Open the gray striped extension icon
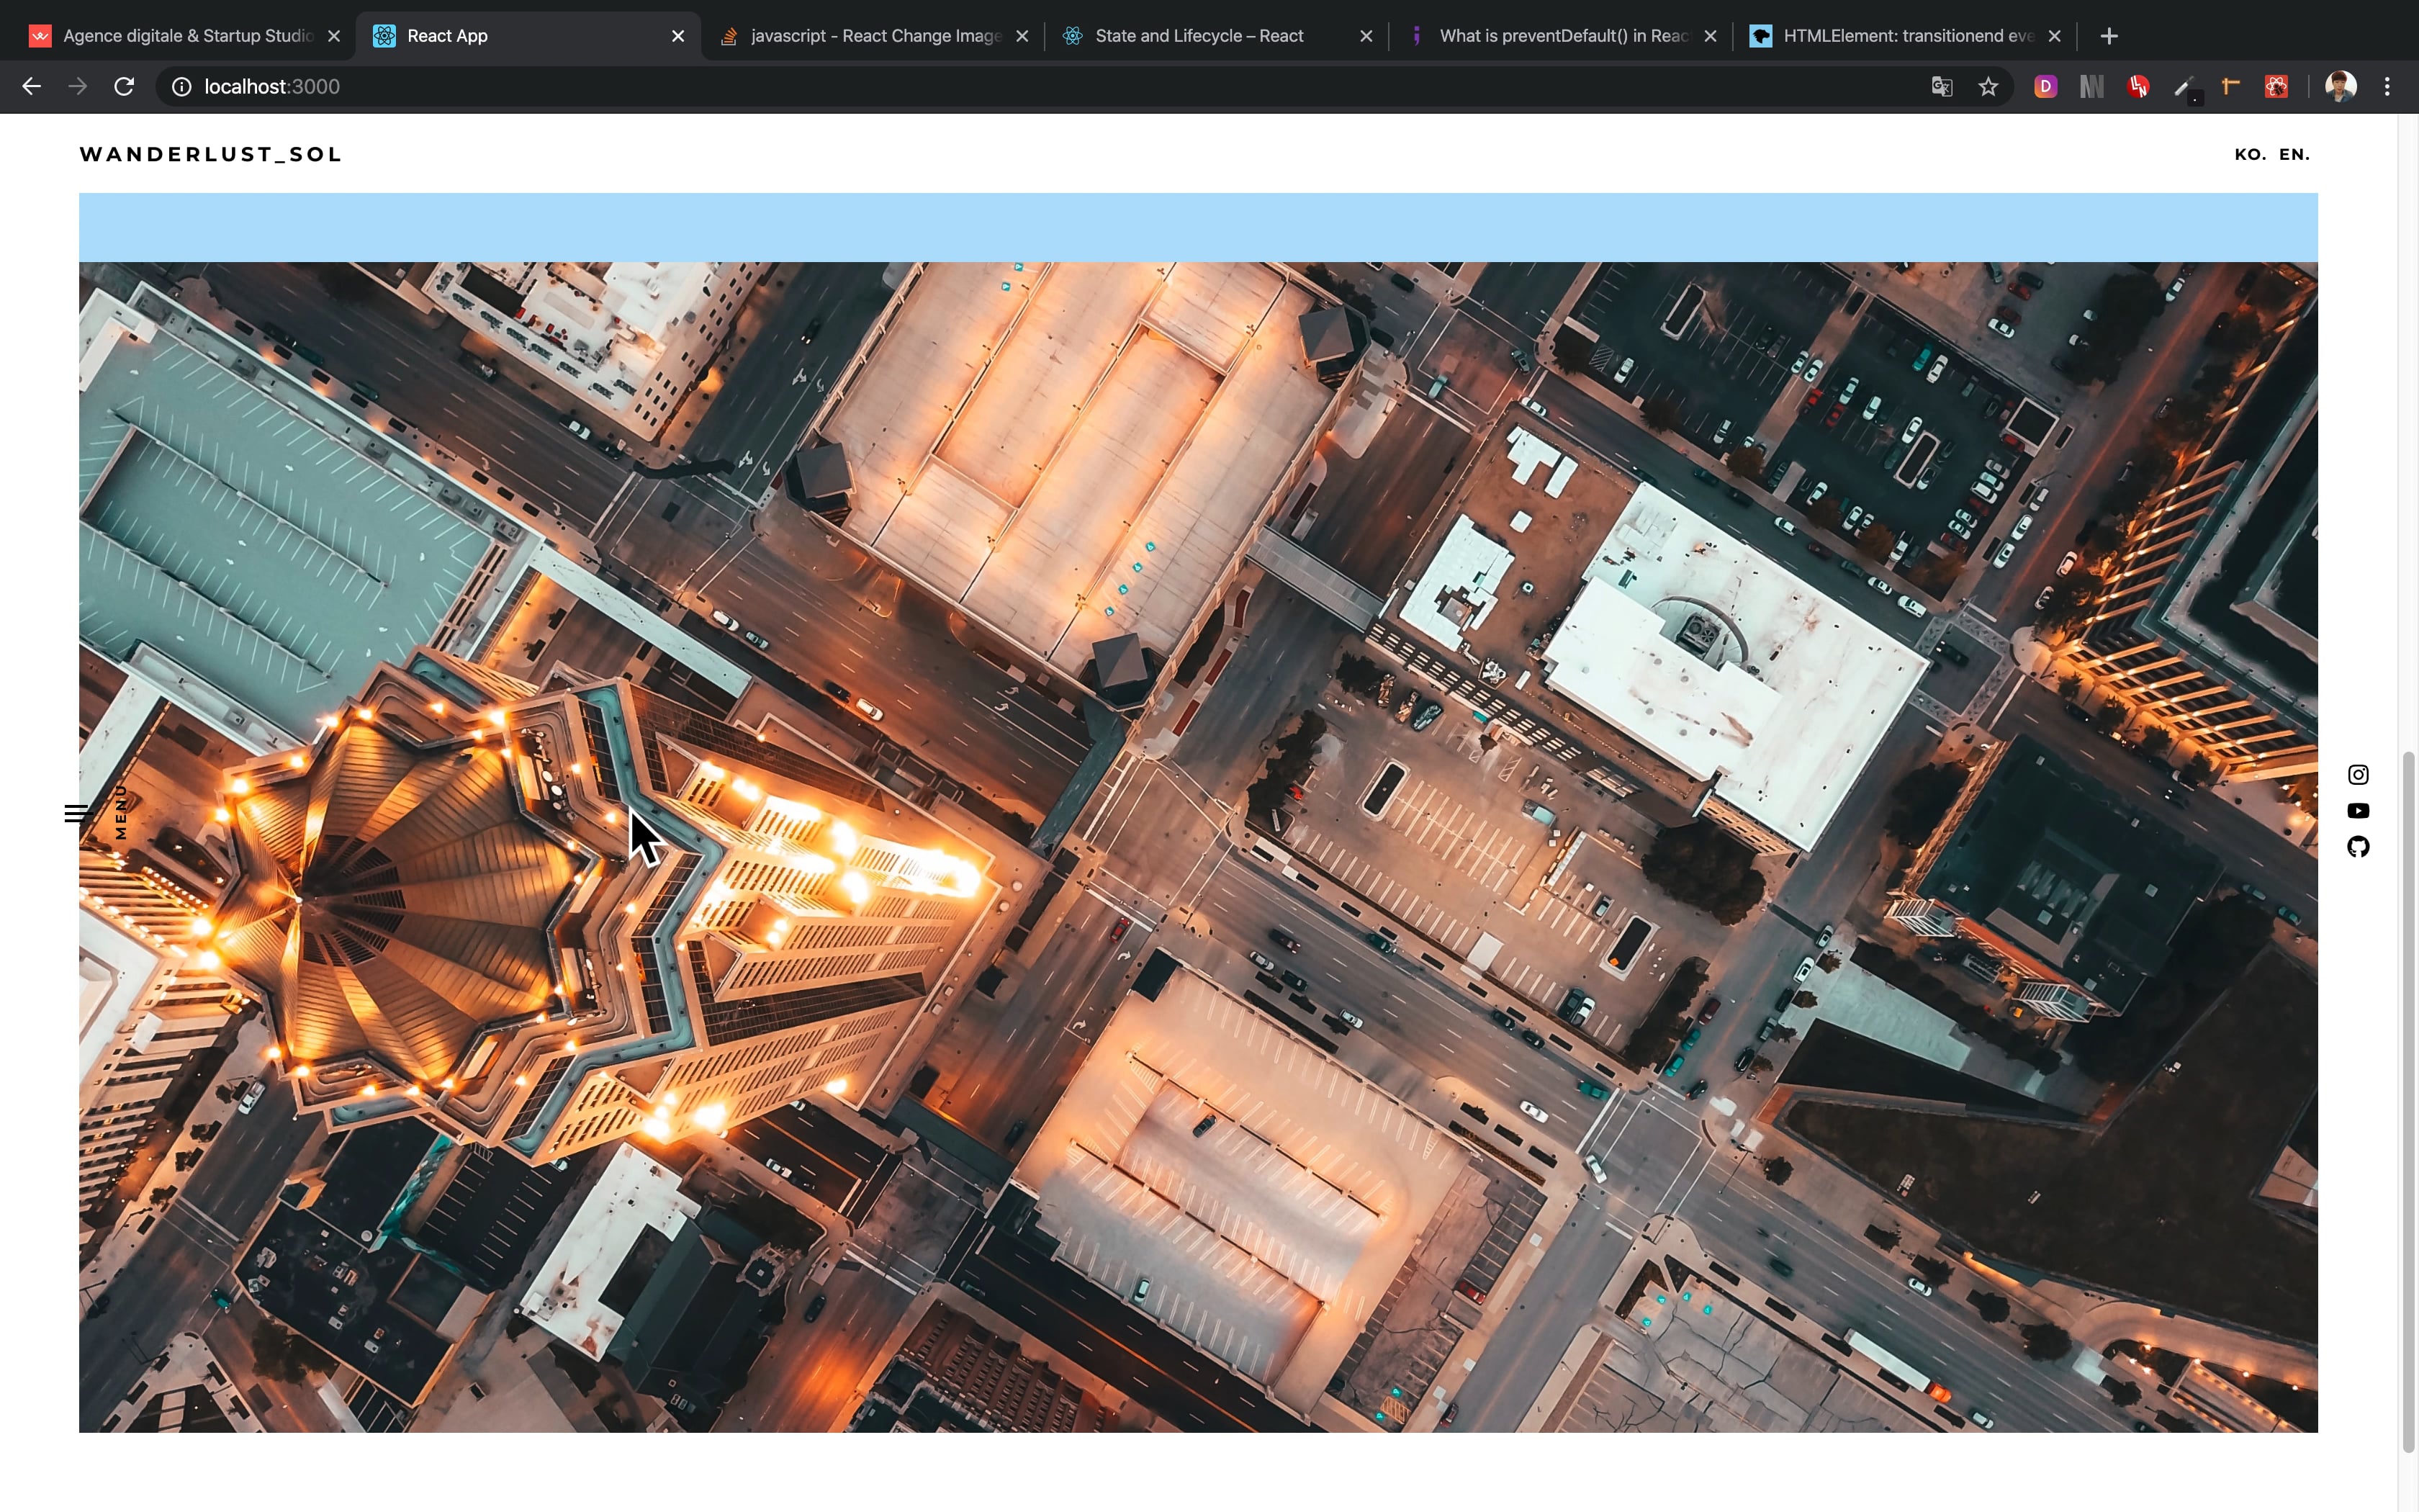The height and width of the screenshot is (1512, 2419). (x=2091, y=87)
